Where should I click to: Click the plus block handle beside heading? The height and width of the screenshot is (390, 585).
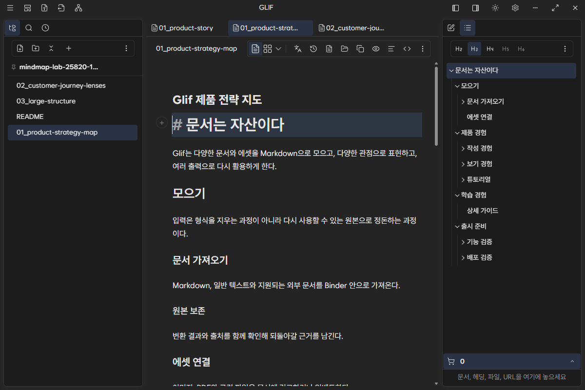click(x=161, y=123)
